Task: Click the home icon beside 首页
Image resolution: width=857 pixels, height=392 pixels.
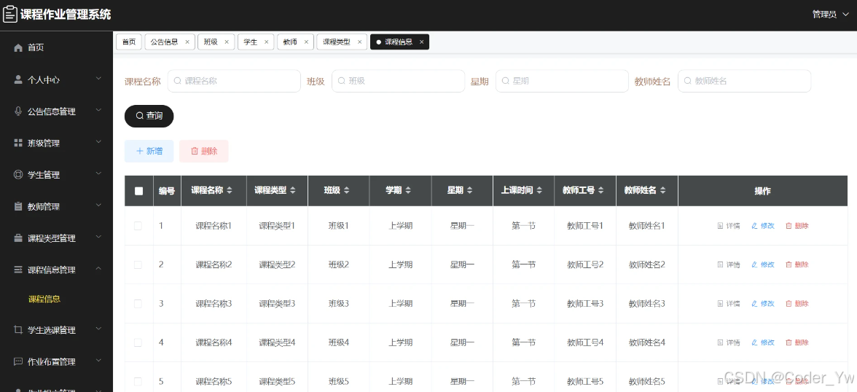Action: coord(18,48)
